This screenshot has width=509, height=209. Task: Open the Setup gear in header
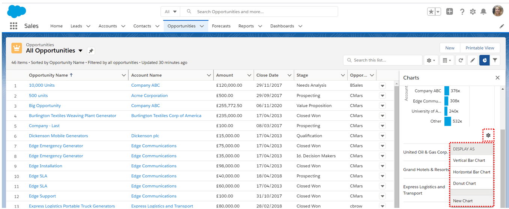[473, 12]
